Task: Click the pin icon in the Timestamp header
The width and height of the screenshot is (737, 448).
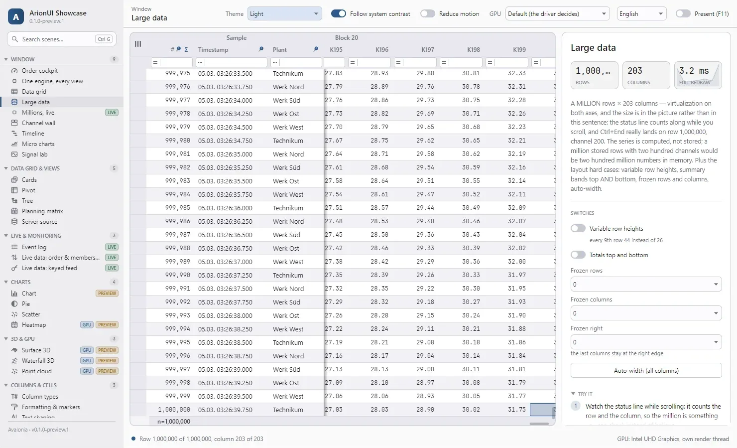Action: 261,49
